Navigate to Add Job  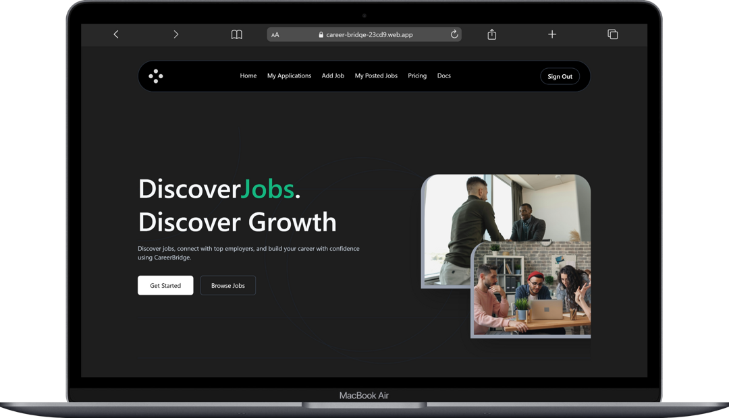[333, 76]
